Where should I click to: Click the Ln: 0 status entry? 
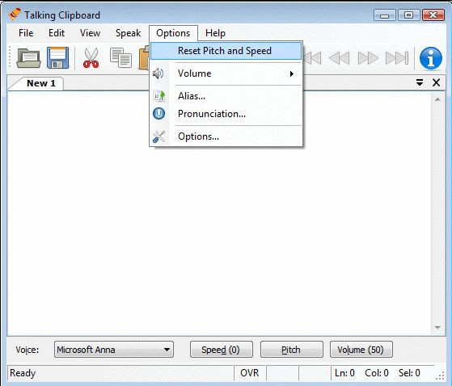point(344,373)
